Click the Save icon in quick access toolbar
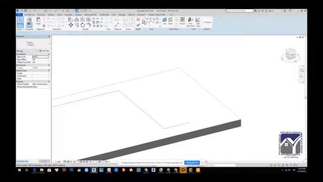The width and height of the screenshot is (323, 182). coord(26,11)
